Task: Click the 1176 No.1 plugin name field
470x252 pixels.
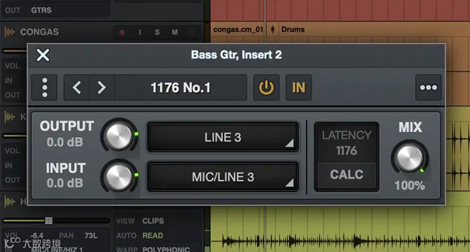Action: [181, 87]
